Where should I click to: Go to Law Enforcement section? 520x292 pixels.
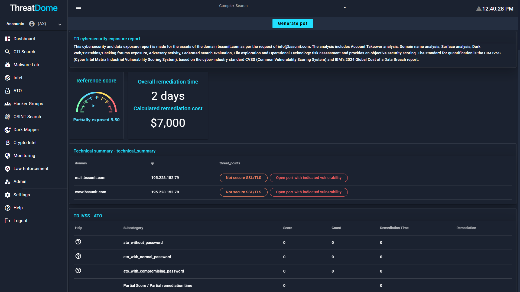tap(31, 169)
